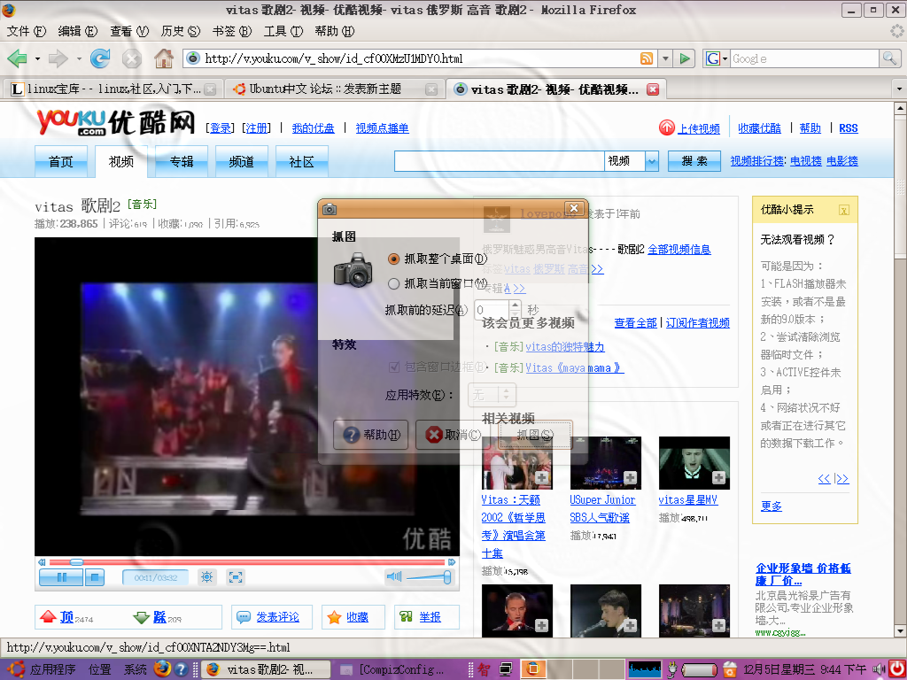This screenshot has height=680, width=907.
Task: Click the video seek bar handle
Action: [76, 562]
